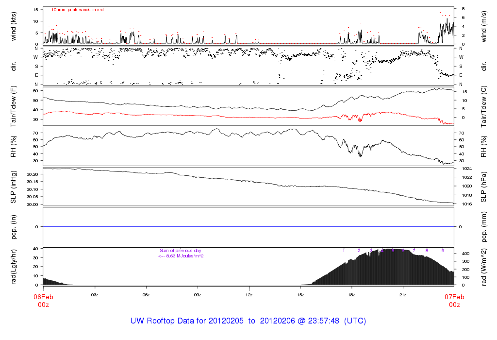Click purple hour marker 9 in radiation panel

[x=443, y=251]
